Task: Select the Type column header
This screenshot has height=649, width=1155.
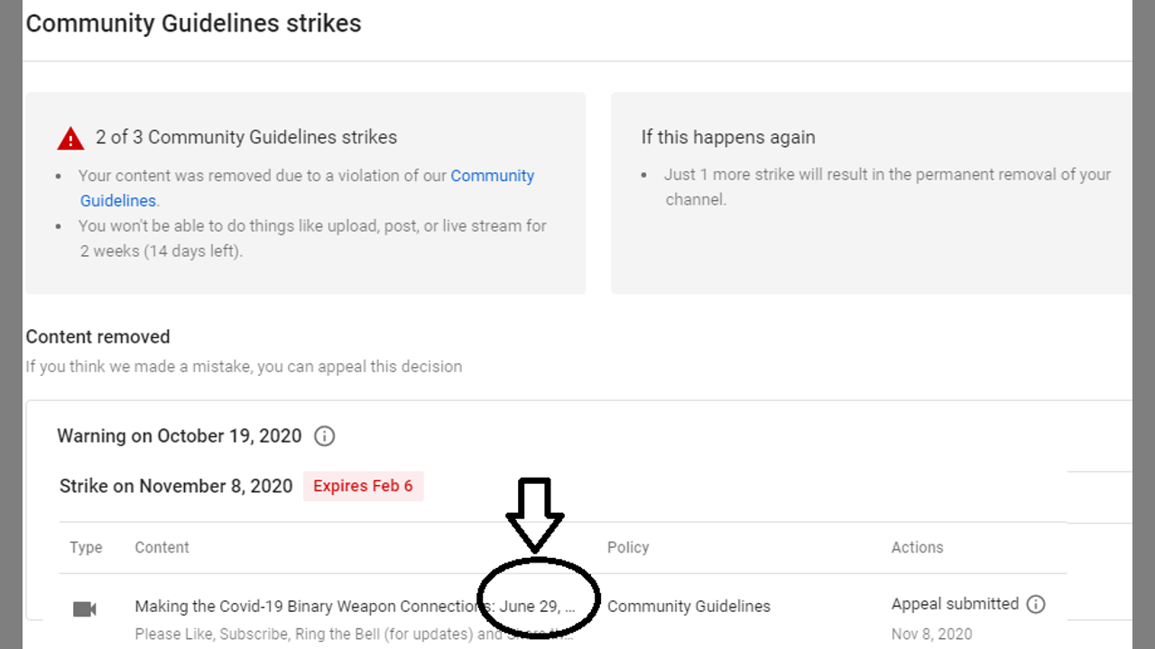Action: (87, 547)
